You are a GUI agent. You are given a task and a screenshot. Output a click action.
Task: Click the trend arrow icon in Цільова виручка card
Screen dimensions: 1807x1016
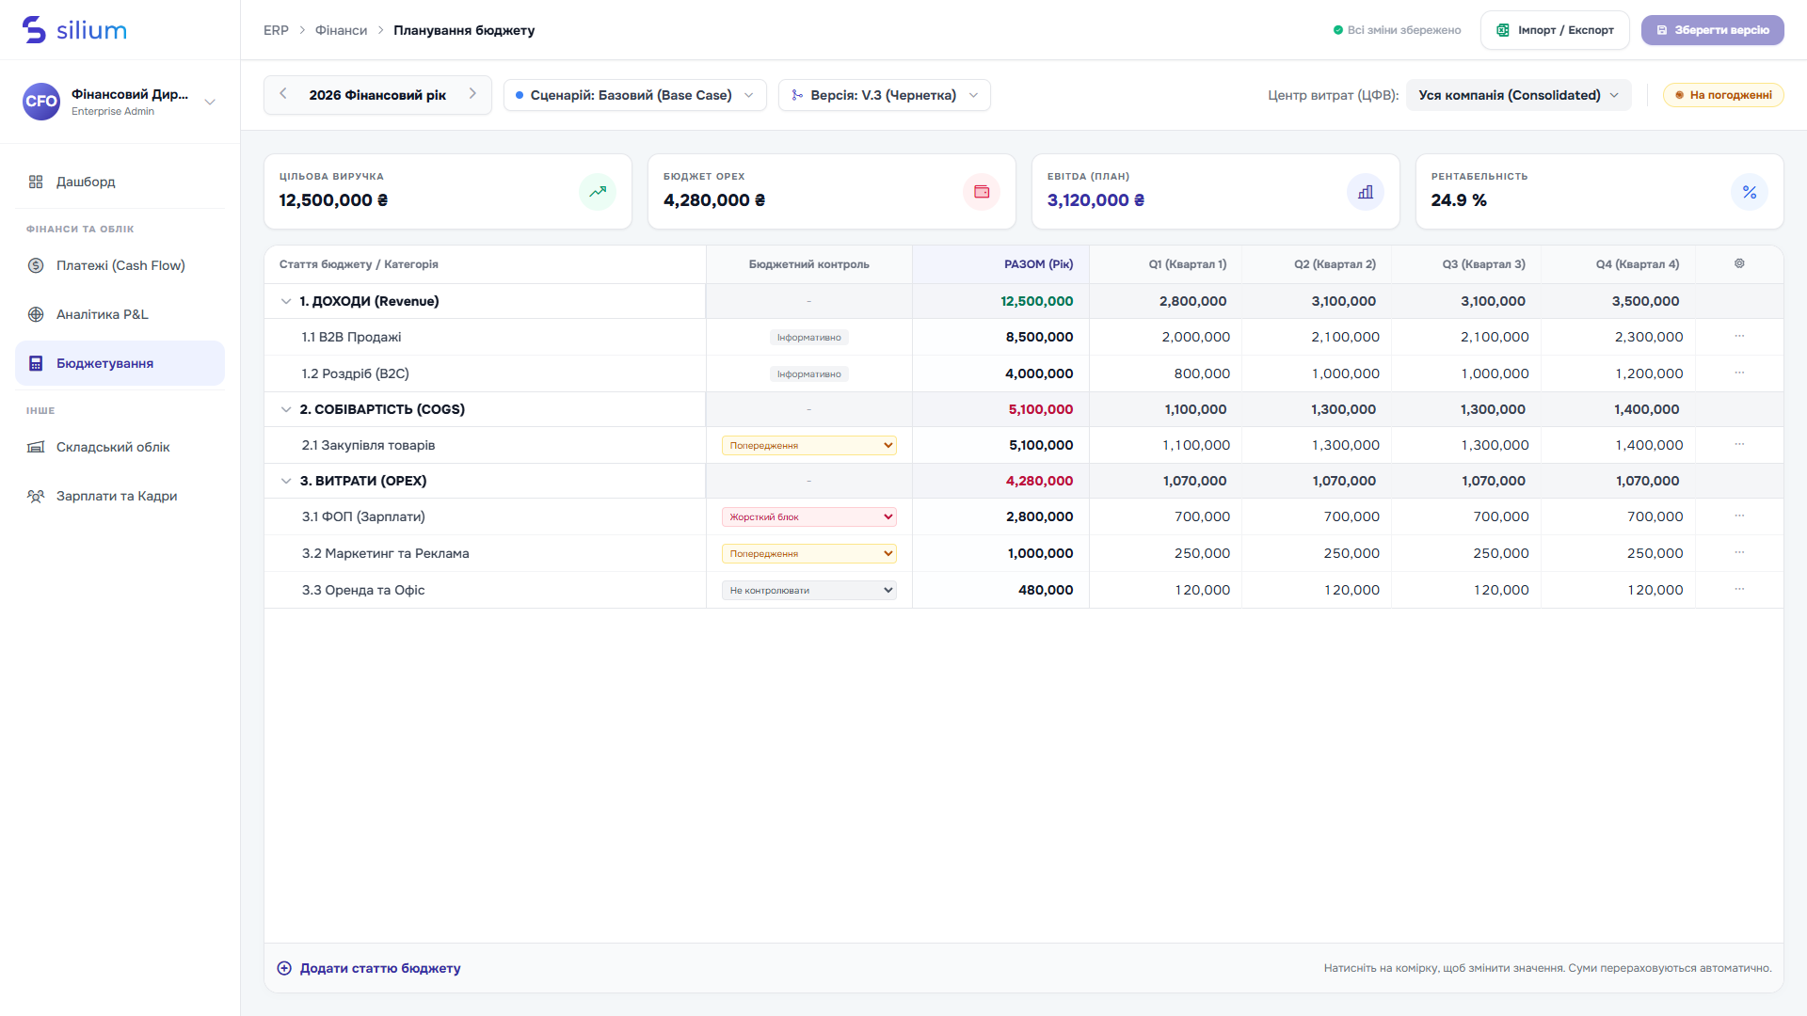[598, 192]
